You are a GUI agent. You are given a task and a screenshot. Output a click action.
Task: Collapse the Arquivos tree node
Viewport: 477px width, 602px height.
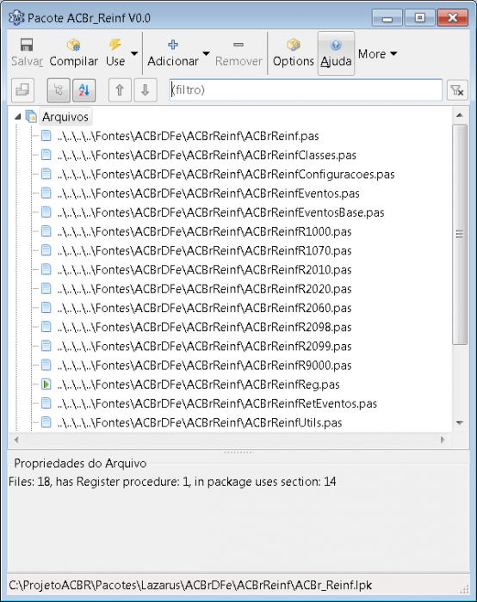click(17, 116)
